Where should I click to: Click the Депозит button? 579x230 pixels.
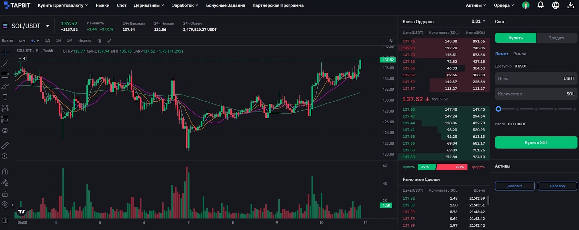[x=515, y=186]
